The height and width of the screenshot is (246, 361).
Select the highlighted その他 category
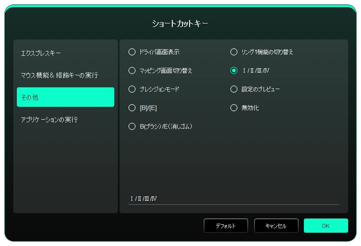(x=66, y=97)
